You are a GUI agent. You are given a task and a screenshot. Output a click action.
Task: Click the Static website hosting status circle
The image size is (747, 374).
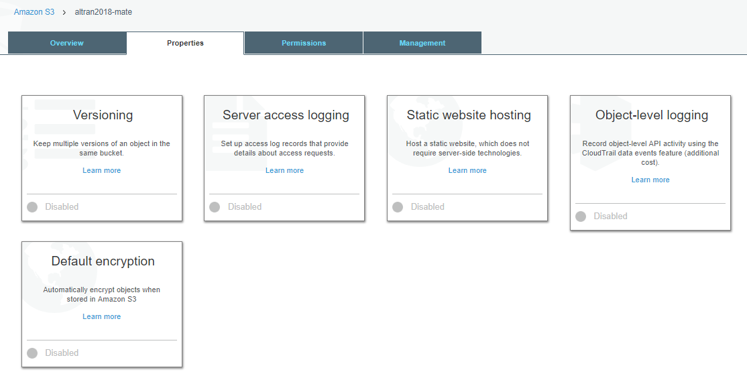point(398,206)
